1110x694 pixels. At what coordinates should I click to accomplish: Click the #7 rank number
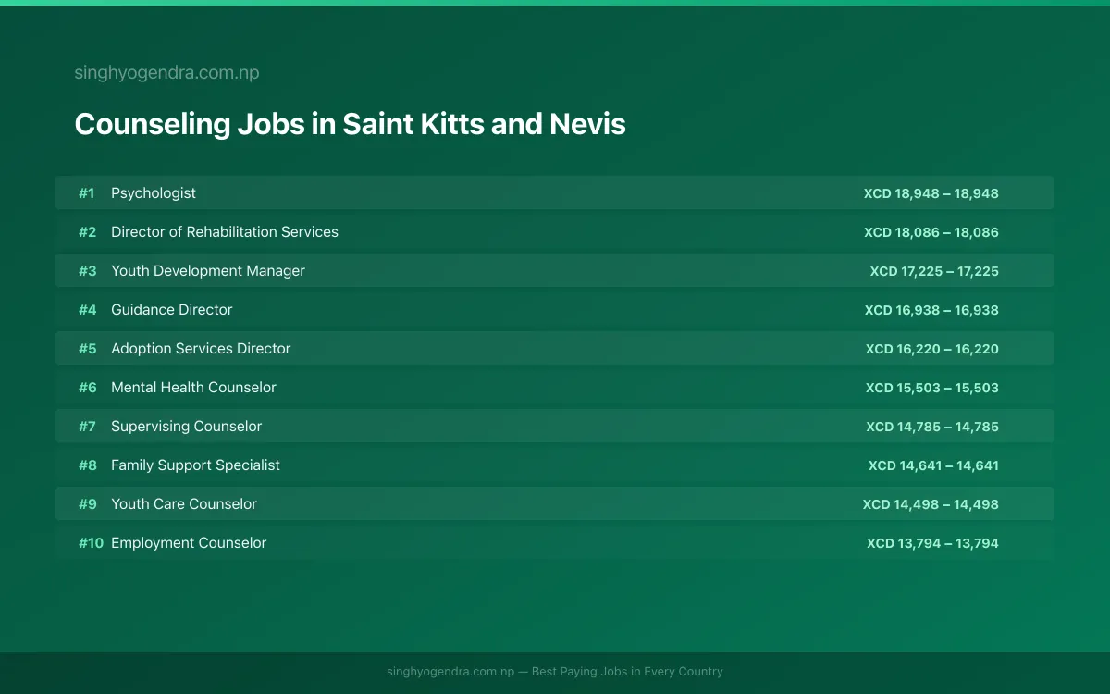click(x=87, y=427)
